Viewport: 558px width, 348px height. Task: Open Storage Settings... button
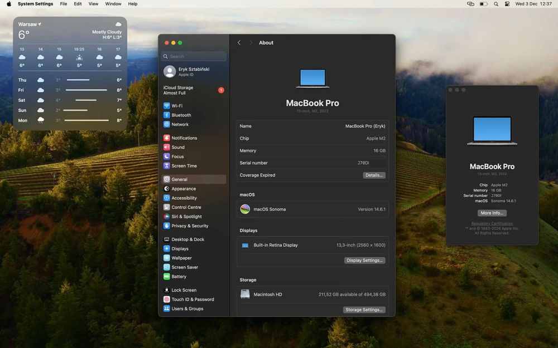pyautogui.click(x=364, y=310)
